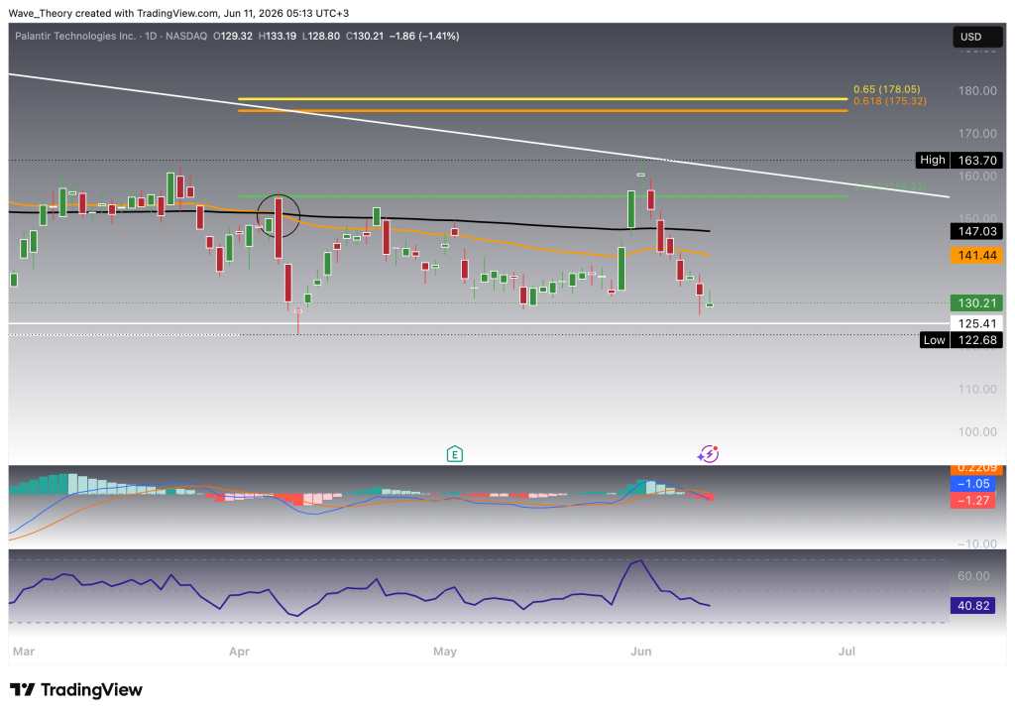This screenshot has height=715, width=1015.
Task: Click the 147.03 black moving average tag
Action: point(976,231)
